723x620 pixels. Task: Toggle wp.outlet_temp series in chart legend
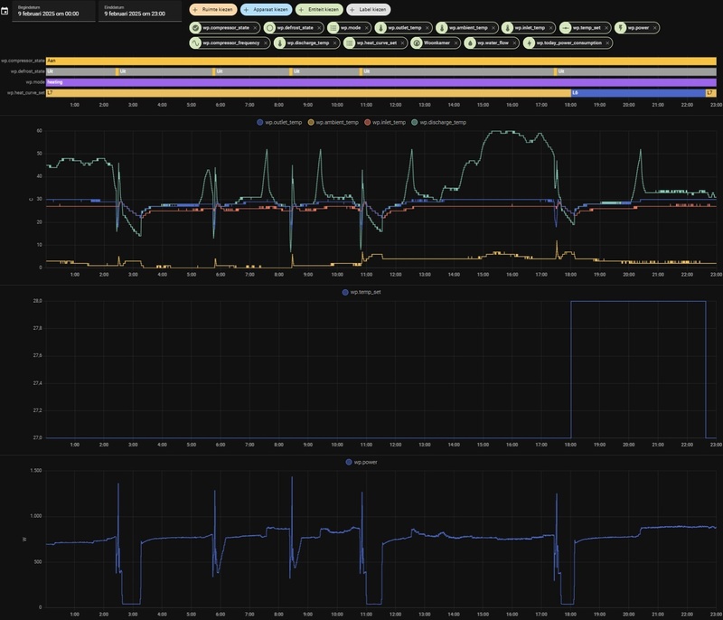tap(279, 122)
